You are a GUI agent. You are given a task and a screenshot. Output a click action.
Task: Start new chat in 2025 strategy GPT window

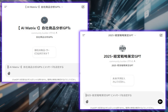coord(161,35)
